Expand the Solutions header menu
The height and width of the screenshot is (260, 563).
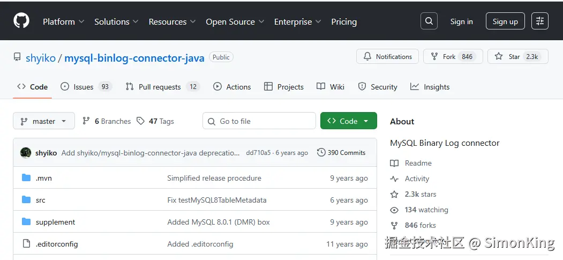[116, 22]
